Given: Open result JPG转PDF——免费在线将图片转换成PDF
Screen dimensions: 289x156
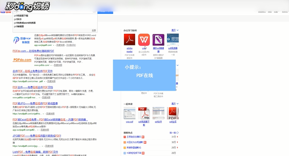Looking at the screenshot, I should [37, 136].
